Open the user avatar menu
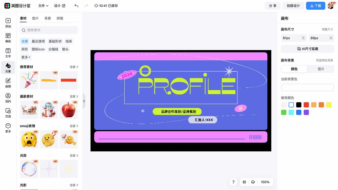This screenshot has width=338, height=190. tap(331, 6)
